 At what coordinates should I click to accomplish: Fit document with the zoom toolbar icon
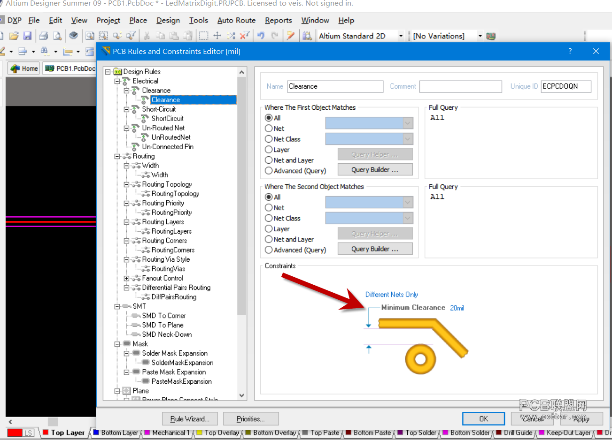tap(90, 36)
